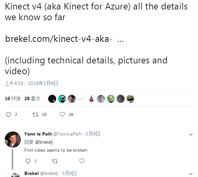
Task: View the 28 likes list
Action: [32, 98]
